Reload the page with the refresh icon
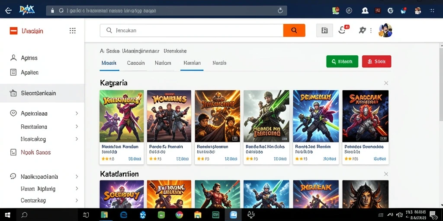The width and height of the screenshot is (443, 221). point(280,11)
